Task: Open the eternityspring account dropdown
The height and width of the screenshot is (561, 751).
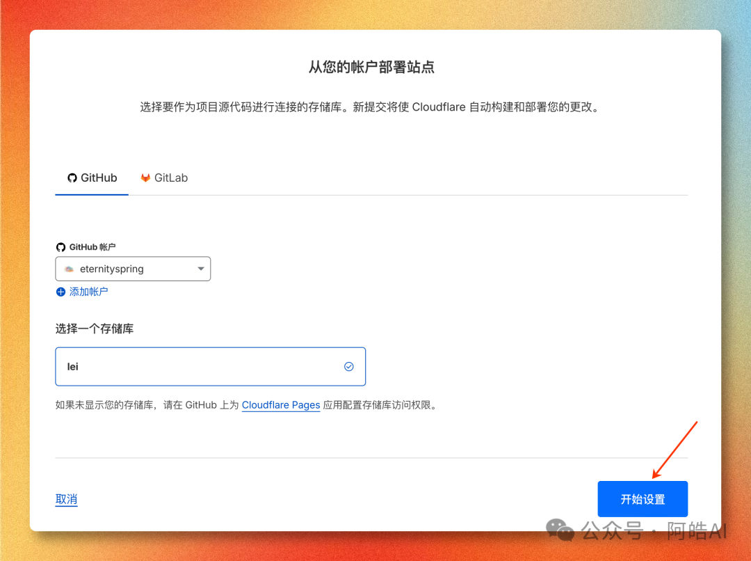Action: (133, 269)
